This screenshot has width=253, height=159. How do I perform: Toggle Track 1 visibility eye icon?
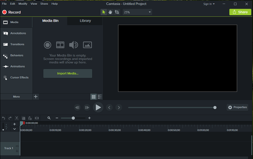coord(17,146)
